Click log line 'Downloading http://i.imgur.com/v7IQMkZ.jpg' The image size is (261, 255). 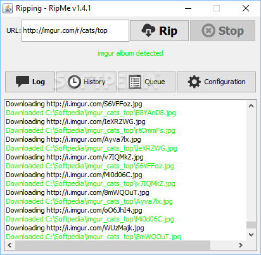click(75, 157)
